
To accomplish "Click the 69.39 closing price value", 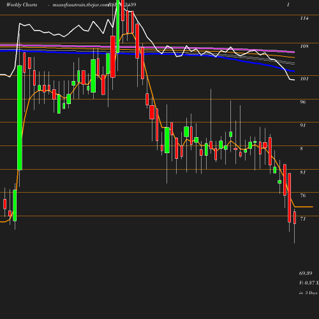I will [x=306, y=273].
